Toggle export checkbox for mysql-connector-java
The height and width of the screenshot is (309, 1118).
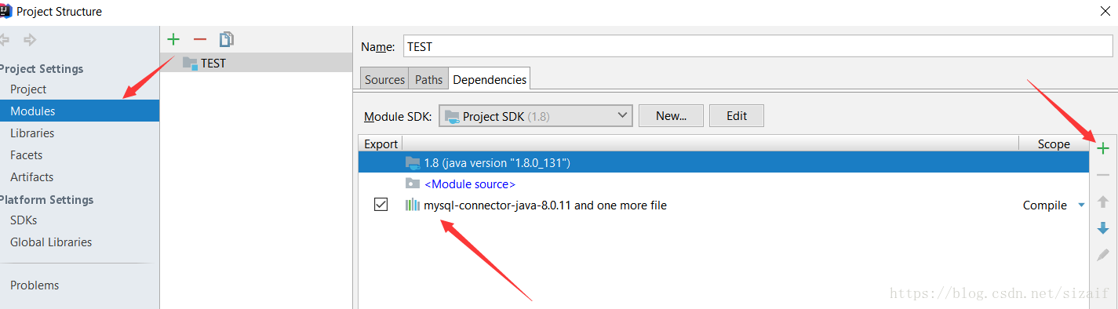coord(381,205)
